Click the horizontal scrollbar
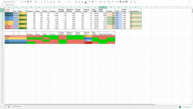193x109 pixels. coord(80,104)
